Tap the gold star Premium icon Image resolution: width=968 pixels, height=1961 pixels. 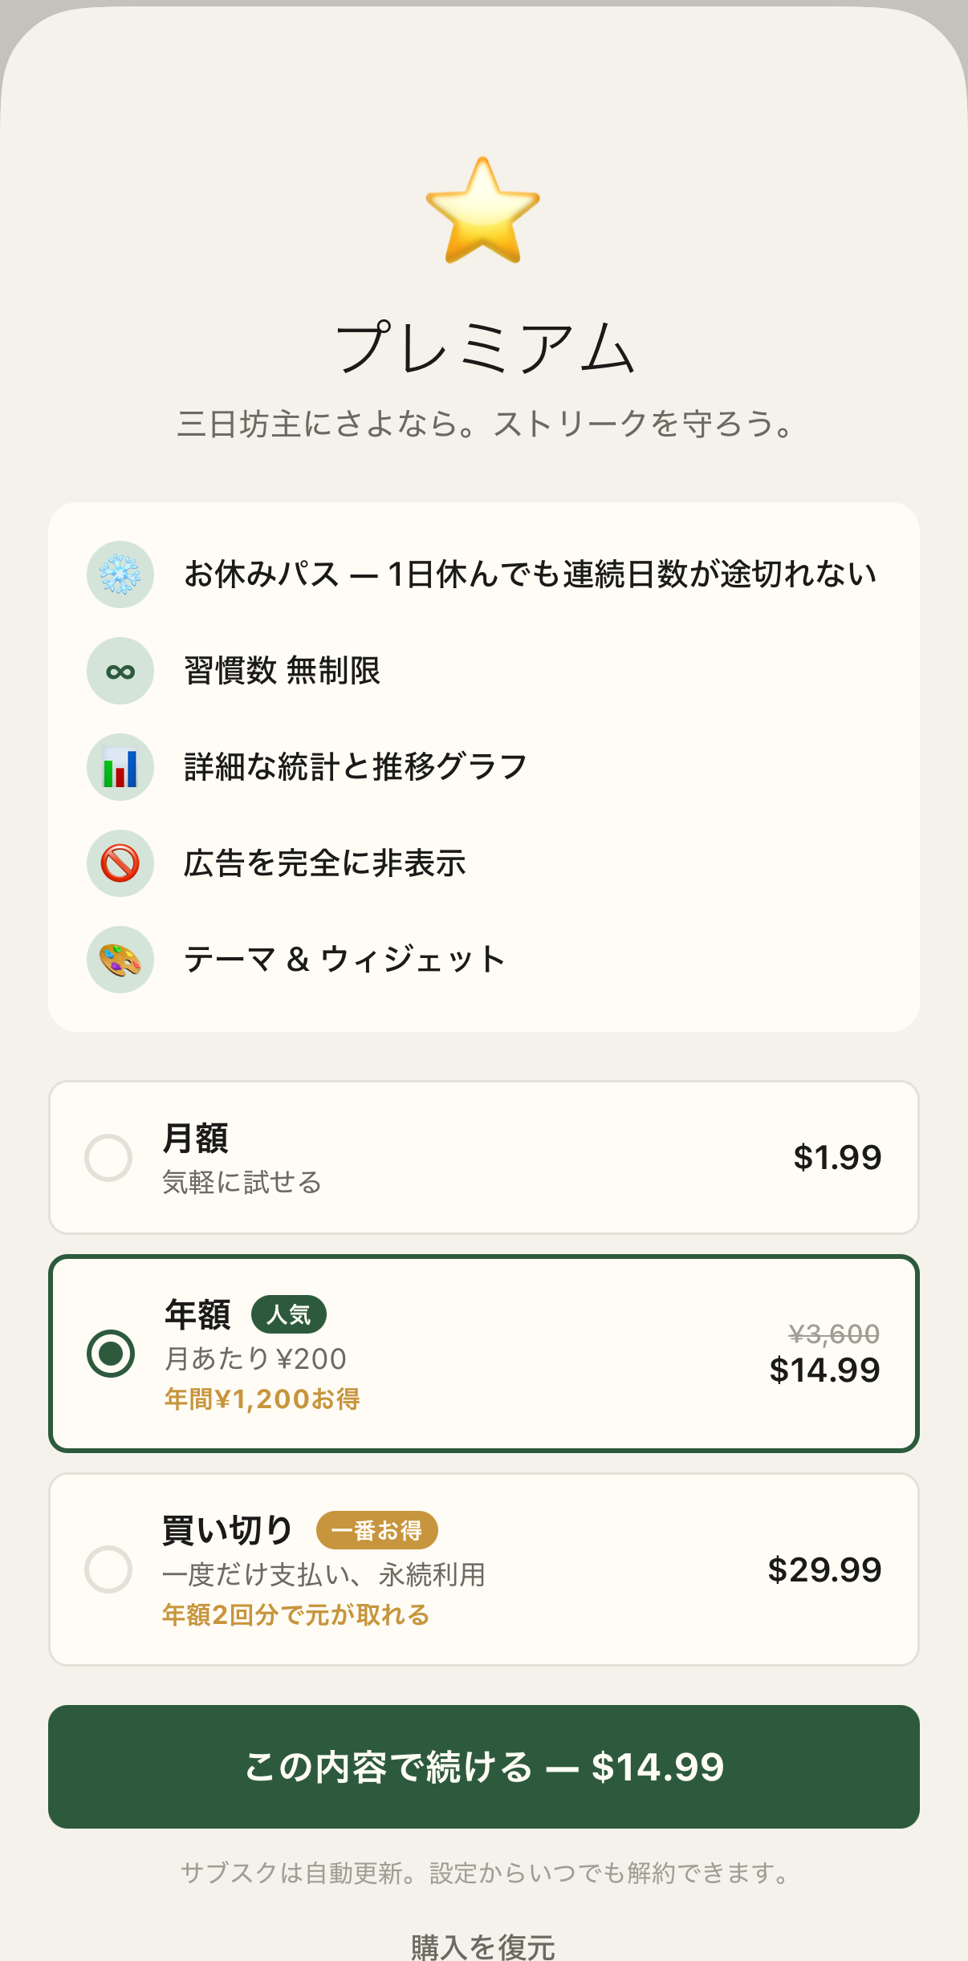[x=482, y=211]
